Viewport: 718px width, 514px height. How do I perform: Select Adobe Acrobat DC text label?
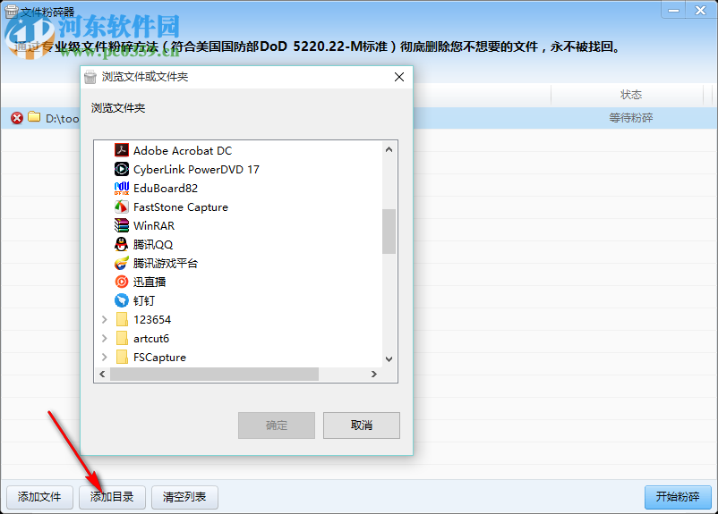pos(183,150)
